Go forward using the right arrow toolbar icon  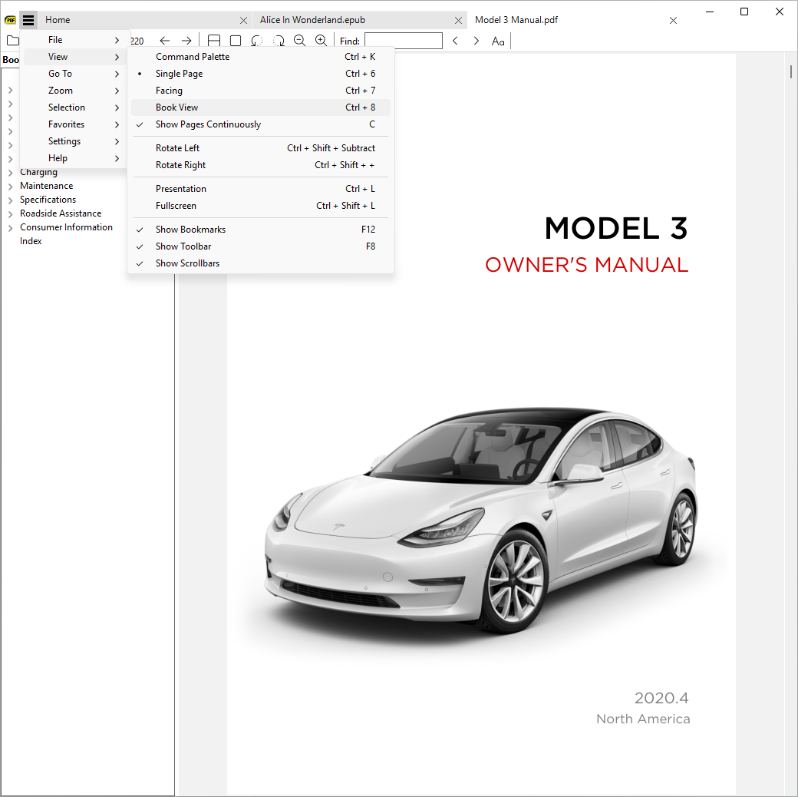[x=186, y=41]
